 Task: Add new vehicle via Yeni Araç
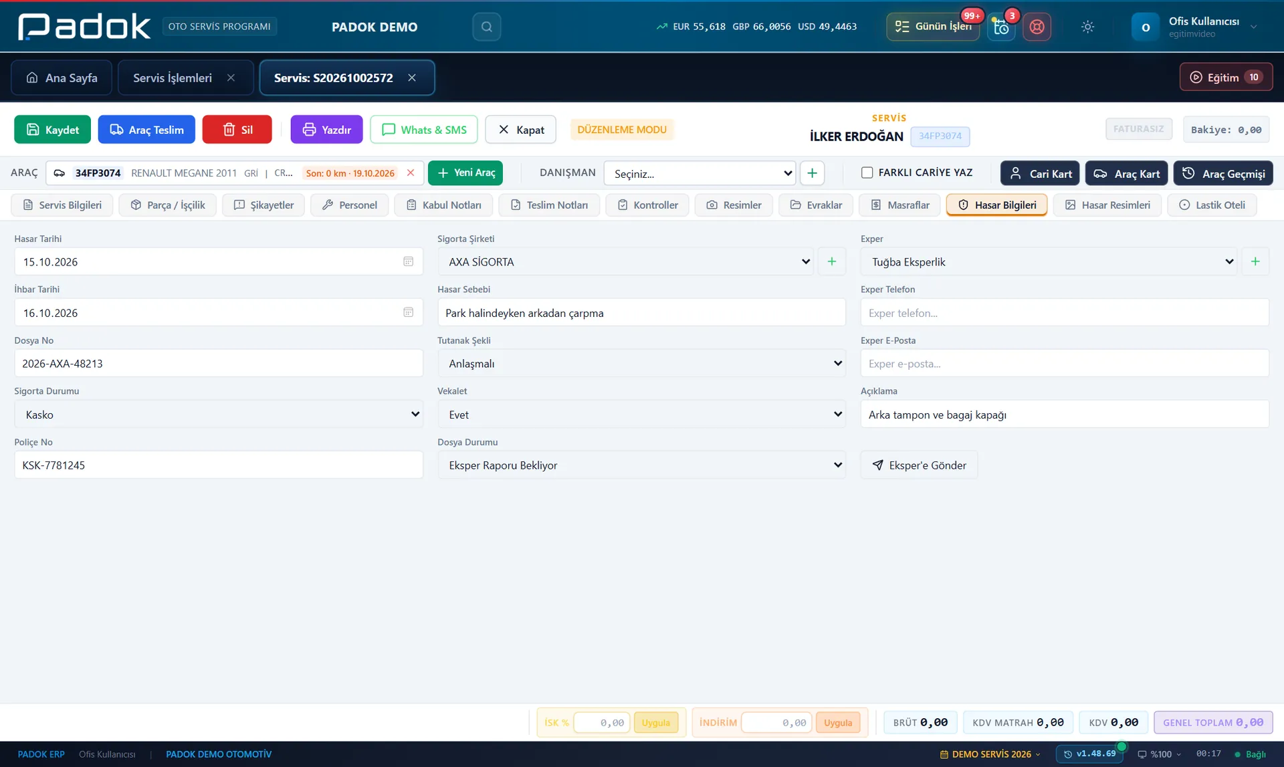[465, 173]
